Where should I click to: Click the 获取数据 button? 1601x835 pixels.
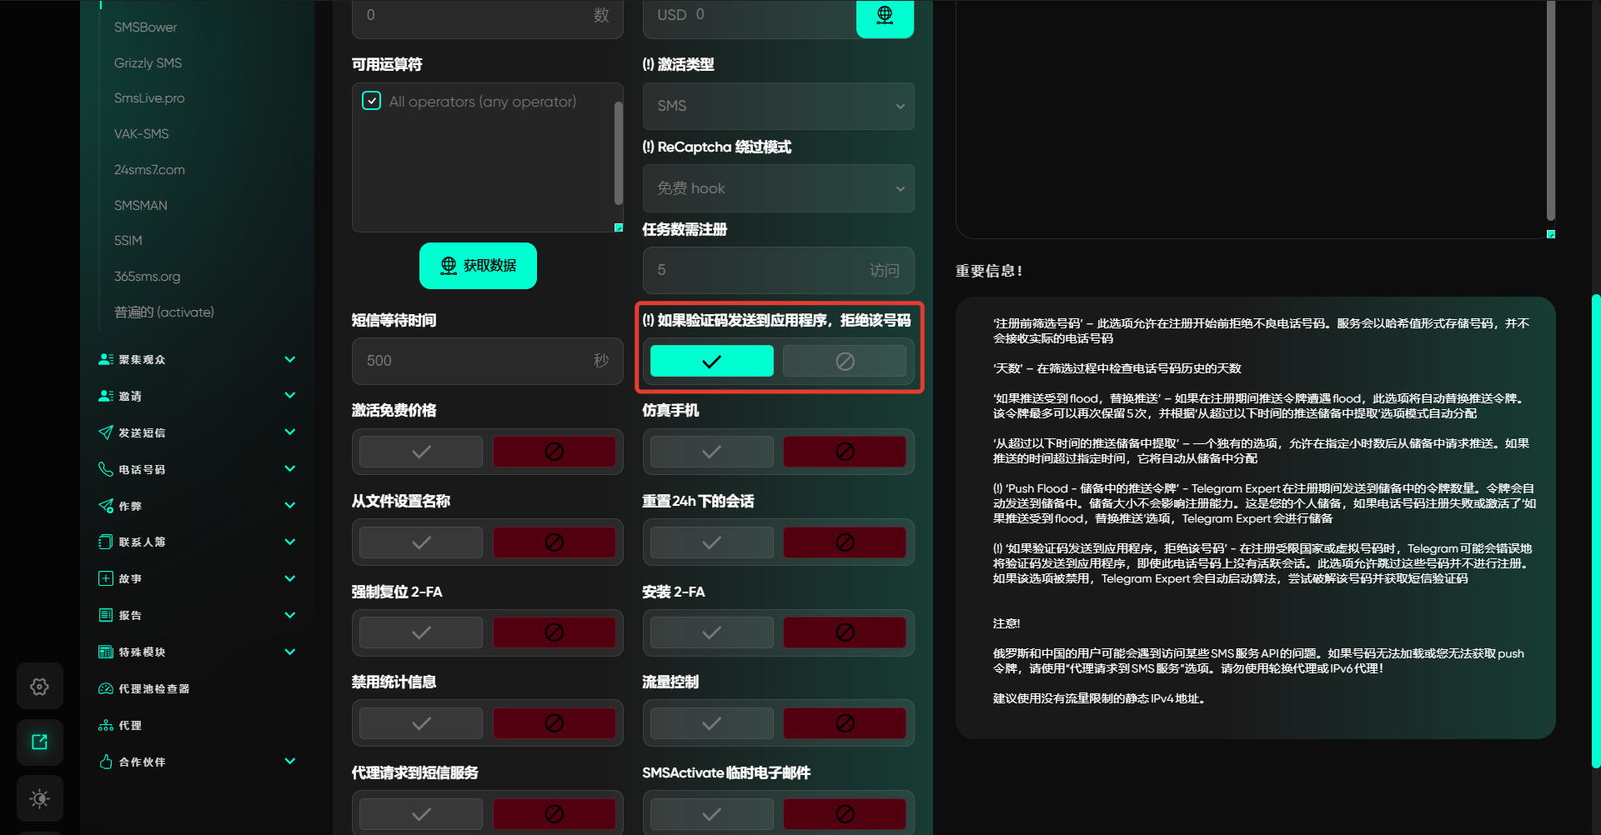click(x=478, y=266)
